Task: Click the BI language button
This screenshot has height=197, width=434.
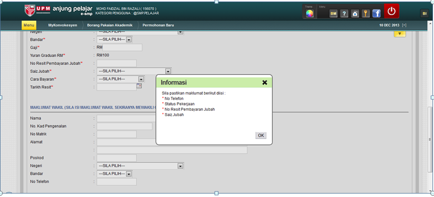Action: point(424,13)
